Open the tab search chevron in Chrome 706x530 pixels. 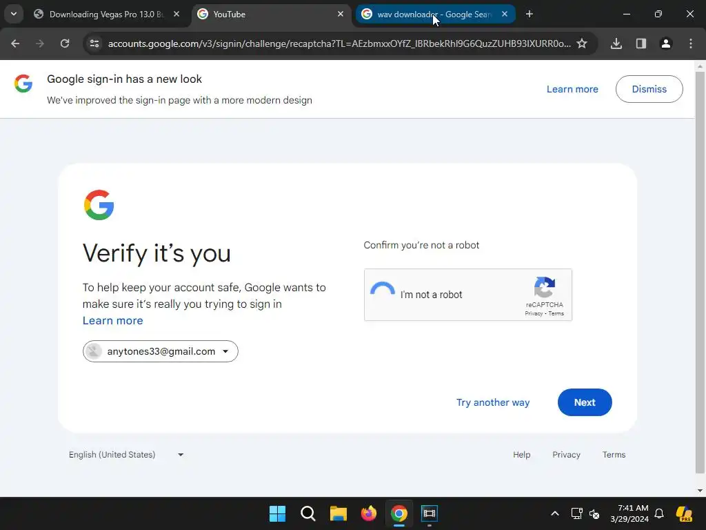[x=14, y=14]
